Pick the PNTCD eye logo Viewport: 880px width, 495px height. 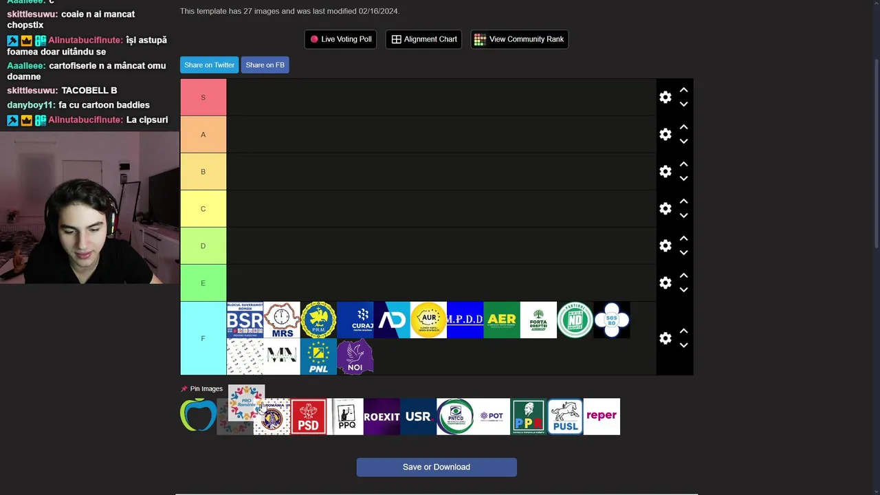click(455, 417)
